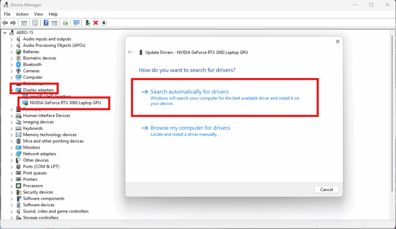Click the Printers category icon
The width and height of the screenshot is (396, 229).
19,179
